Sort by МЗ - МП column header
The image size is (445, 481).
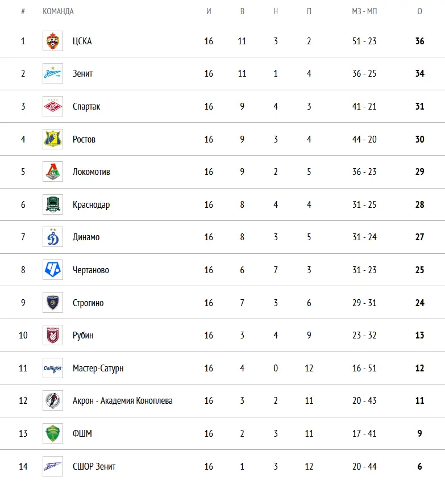[364, 11]
